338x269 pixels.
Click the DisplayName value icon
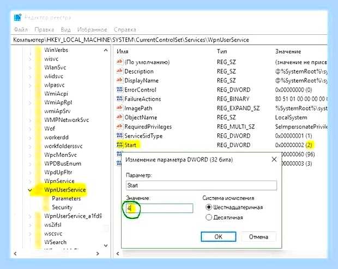(119, 81)
